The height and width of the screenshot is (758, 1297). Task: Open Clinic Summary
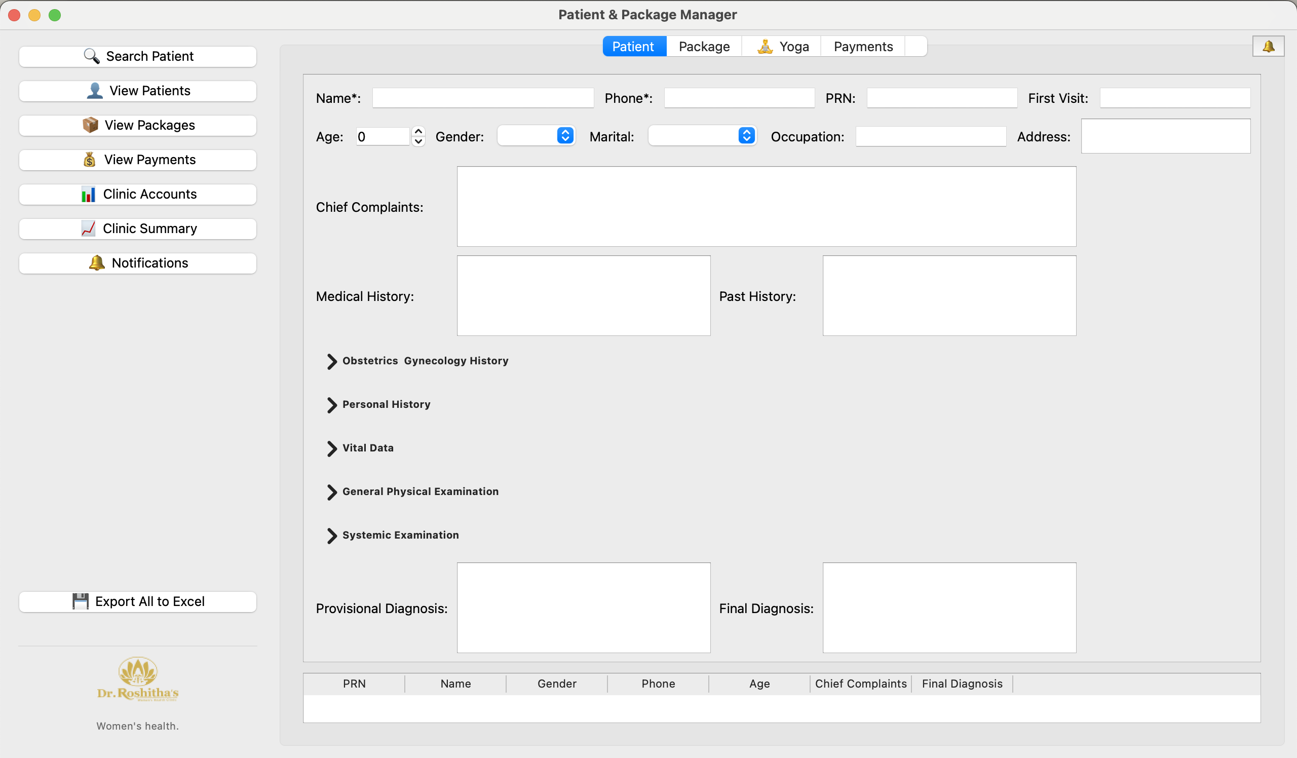[x=137, y=229]
